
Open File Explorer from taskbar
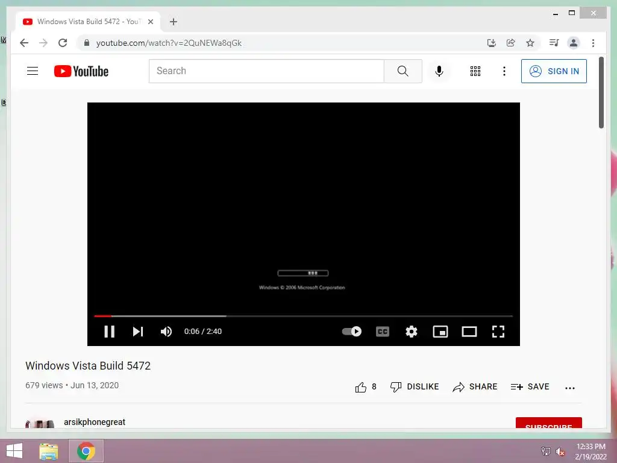(49, 451)
